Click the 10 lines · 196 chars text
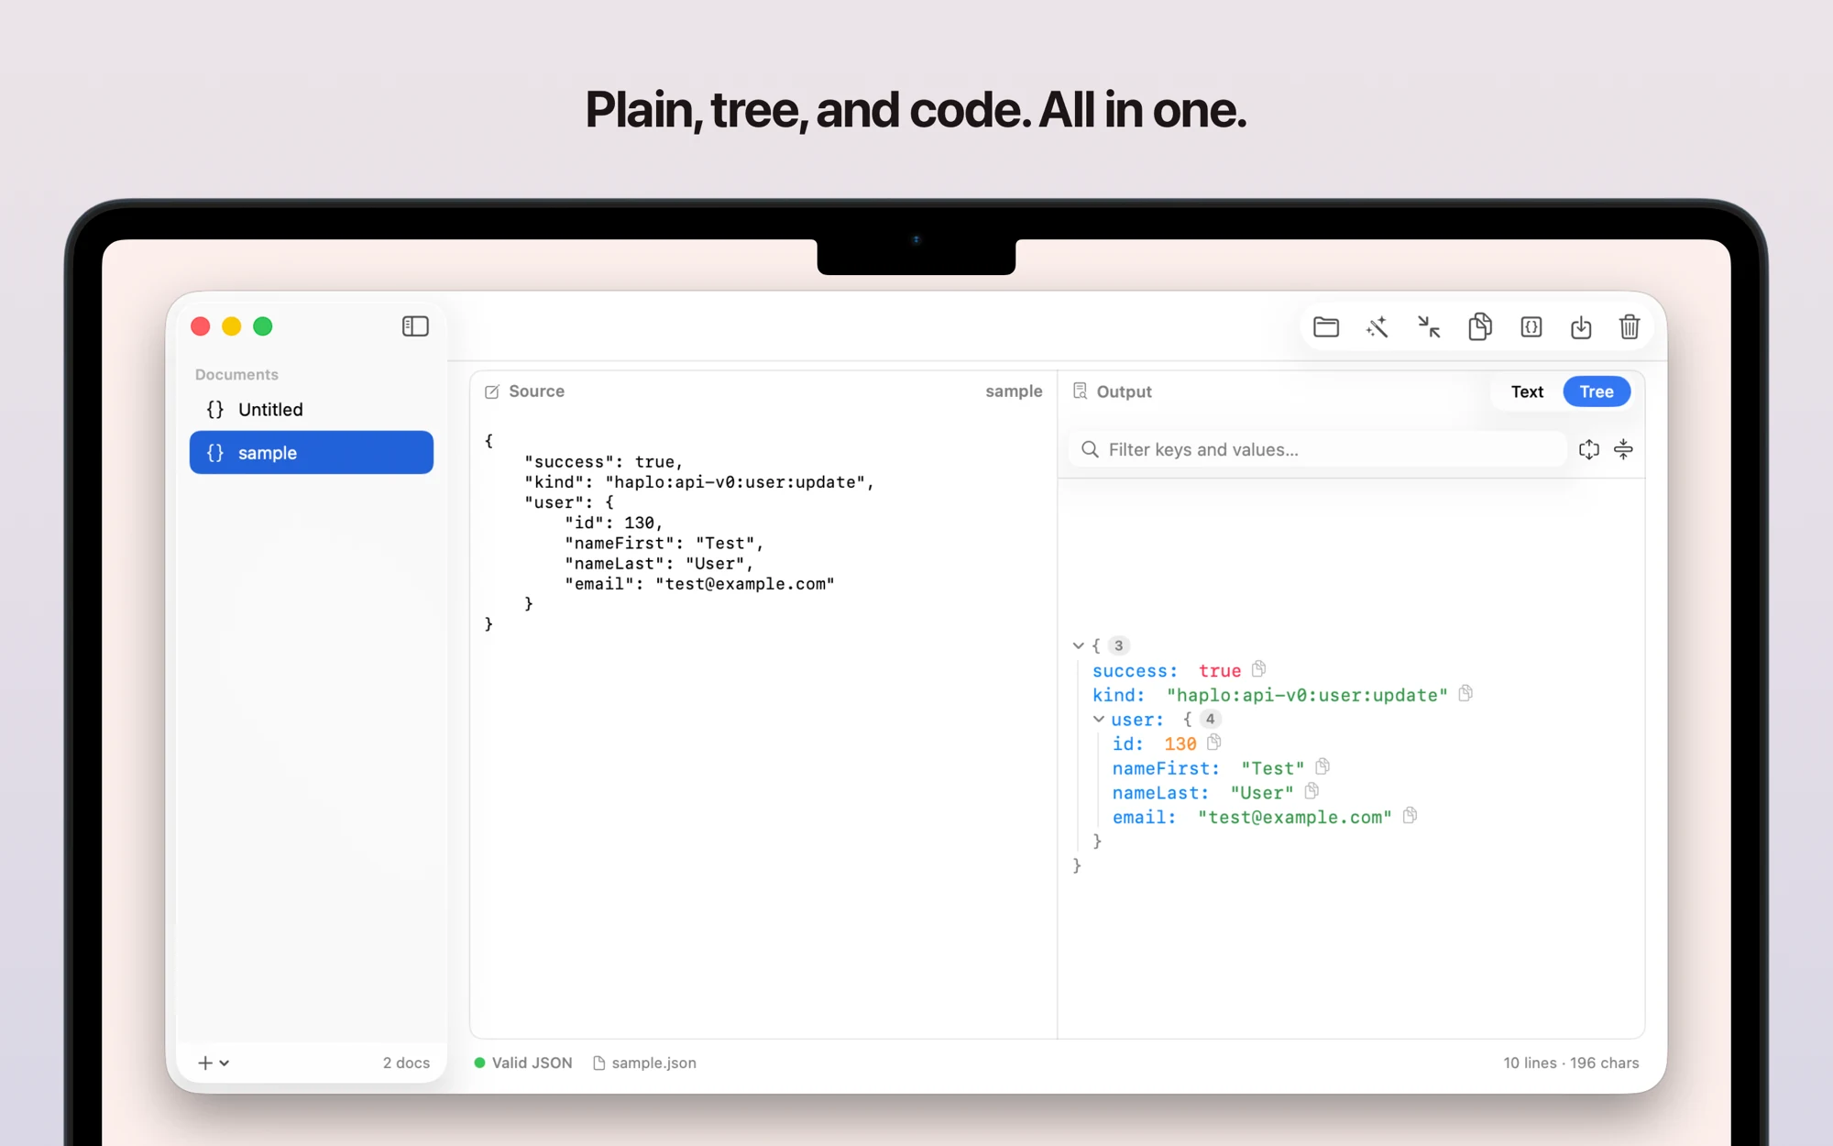Viewport: 1833px width, 1146px height. pyautogui.click(x=1571, y=1063)
